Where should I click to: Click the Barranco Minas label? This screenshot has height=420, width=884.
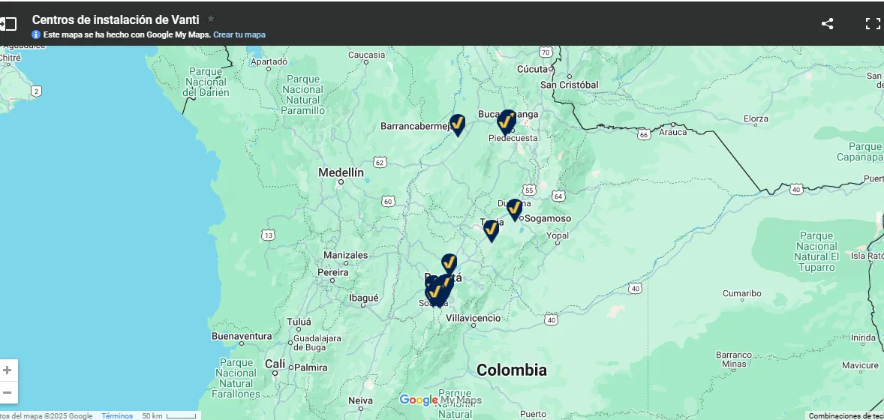(733, 359)
